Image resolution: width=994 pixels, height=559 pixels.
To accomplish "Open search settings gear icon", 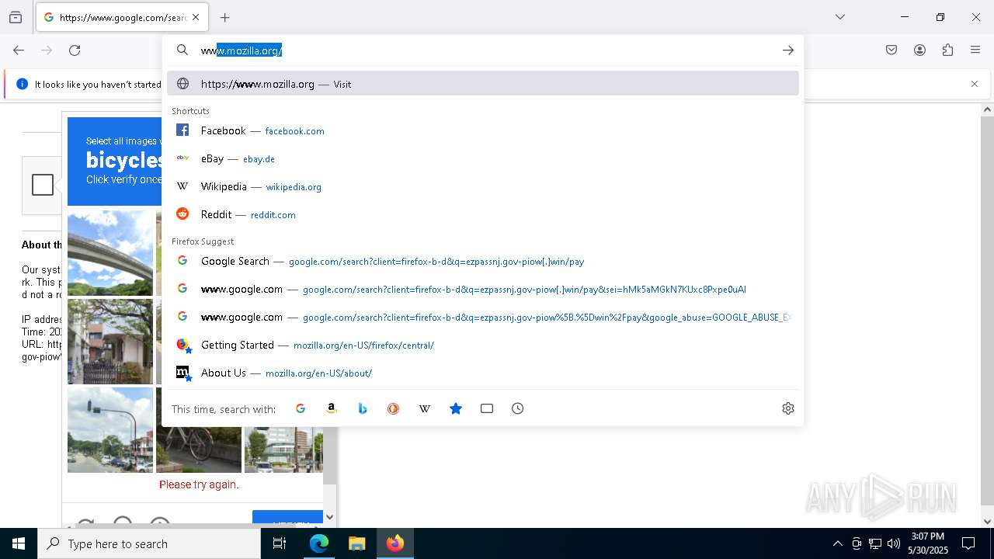I will click(x=788, y=408).
